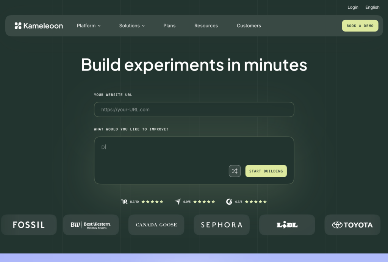The width and height of the screenshot is (388, 262).
Task: Click the Build experiments in minutes heading
Action: (194, 65)
